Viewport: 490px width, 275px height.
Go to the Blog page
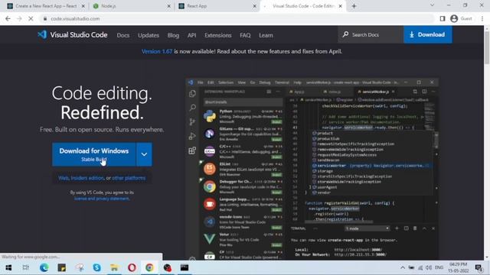(x=173, y=35)
